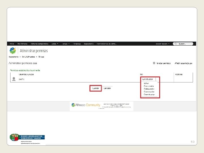Click Añadir usuario/grupo button
This screenshot has height=153, width=204.
(183, 63)
